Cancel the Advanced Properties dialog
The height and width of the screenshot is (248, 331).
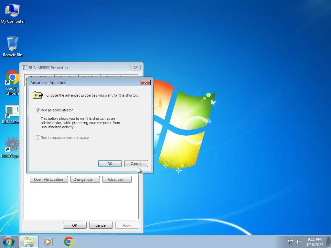[x=136, y=164]
